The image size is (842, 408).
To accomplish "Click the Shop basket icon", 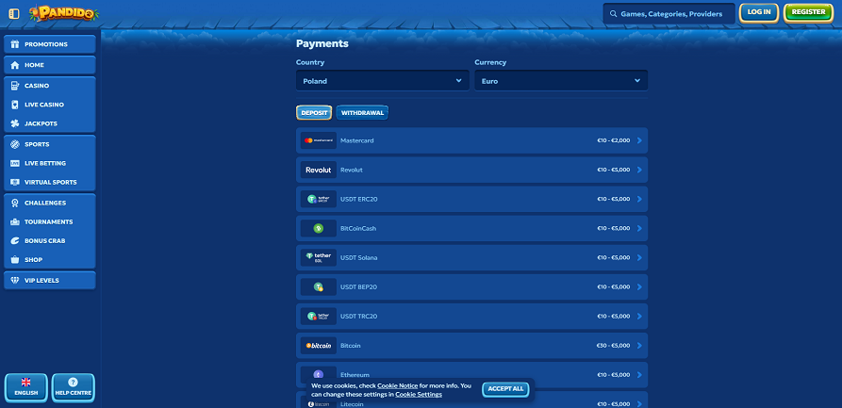I will tap(15, 259).
